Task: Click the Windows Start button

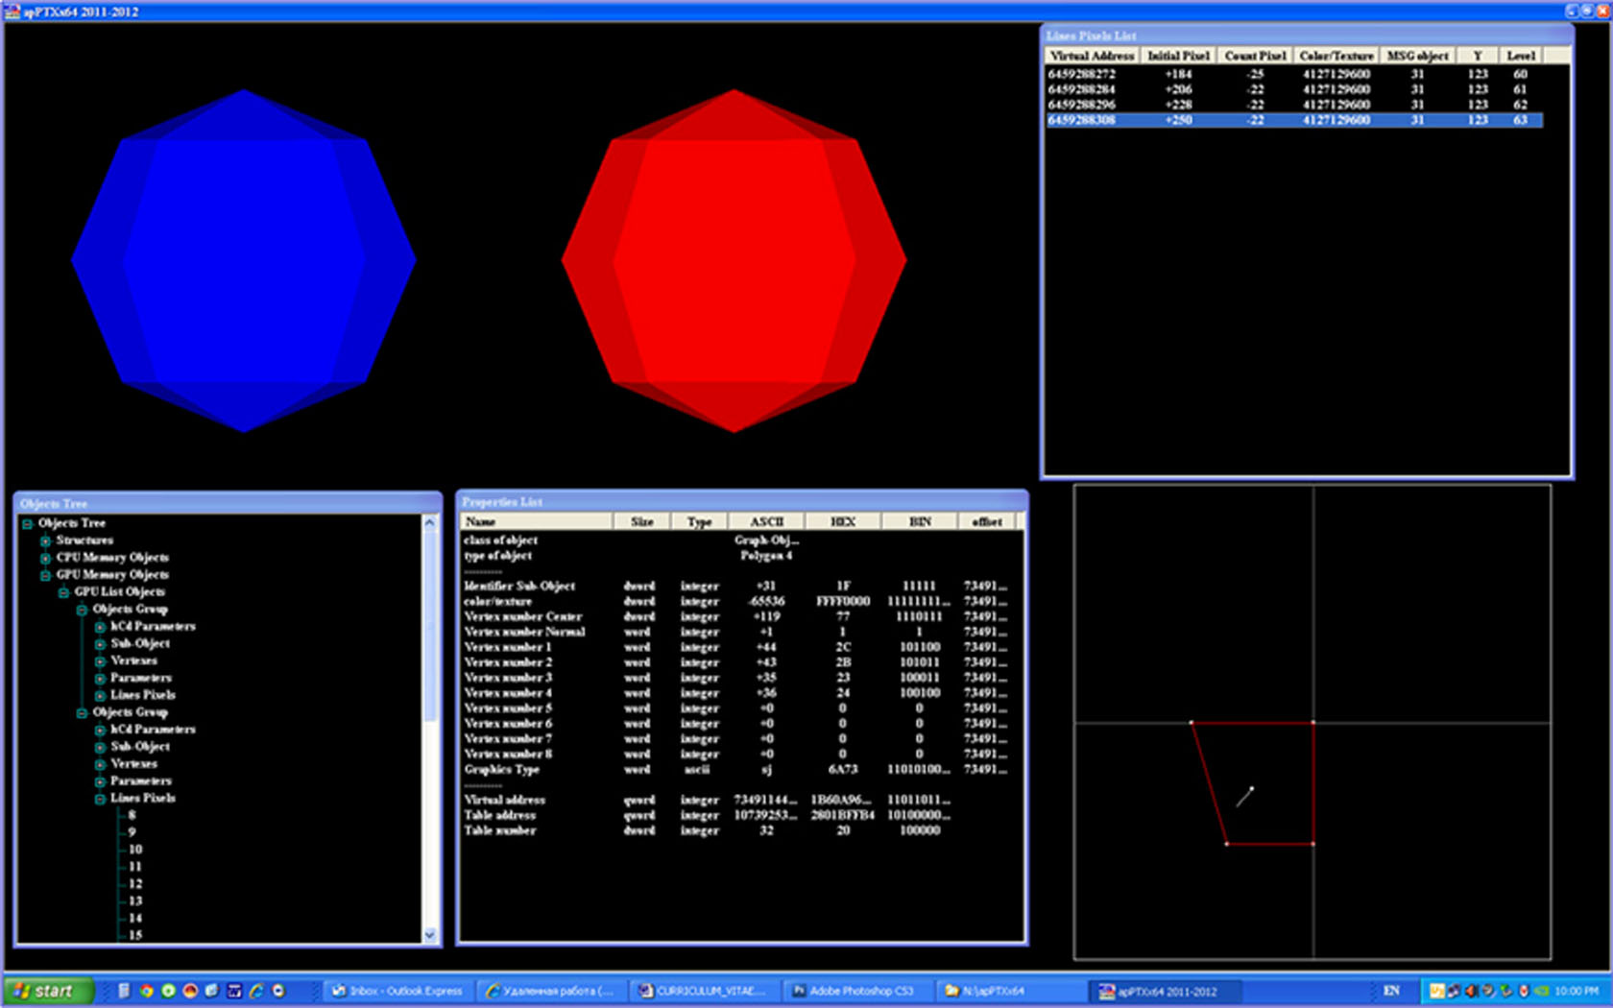Action: 48,991
